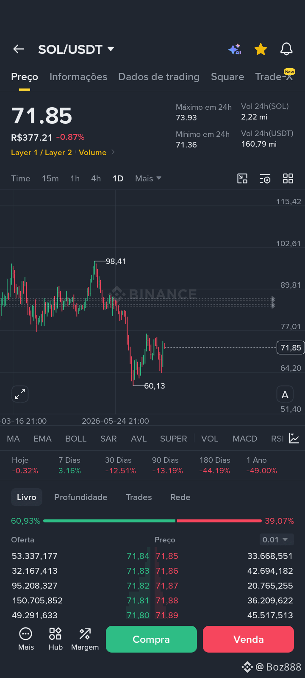Select the Time chart interval

click(x=21, y=178)
